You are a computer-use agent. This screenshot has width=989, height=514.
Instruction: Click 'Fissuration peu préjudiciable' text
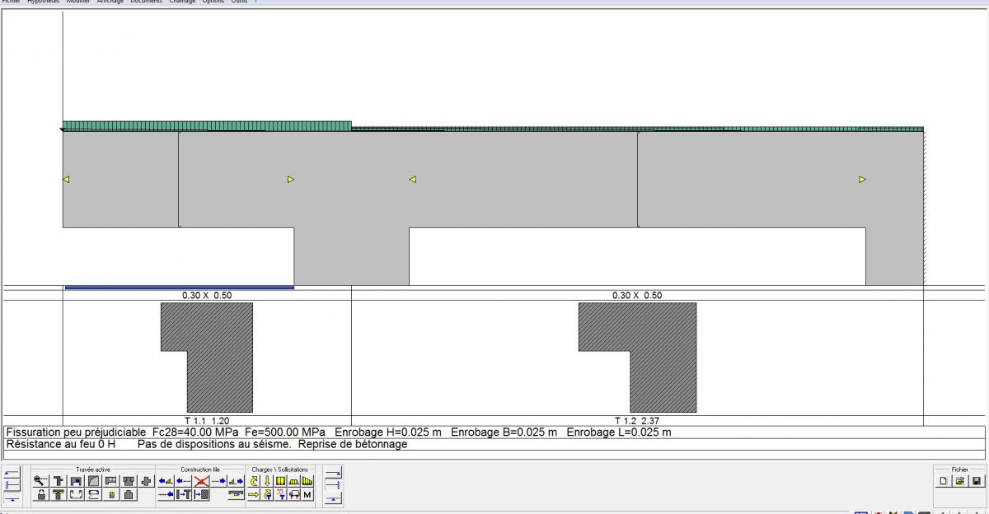(76, 432)
